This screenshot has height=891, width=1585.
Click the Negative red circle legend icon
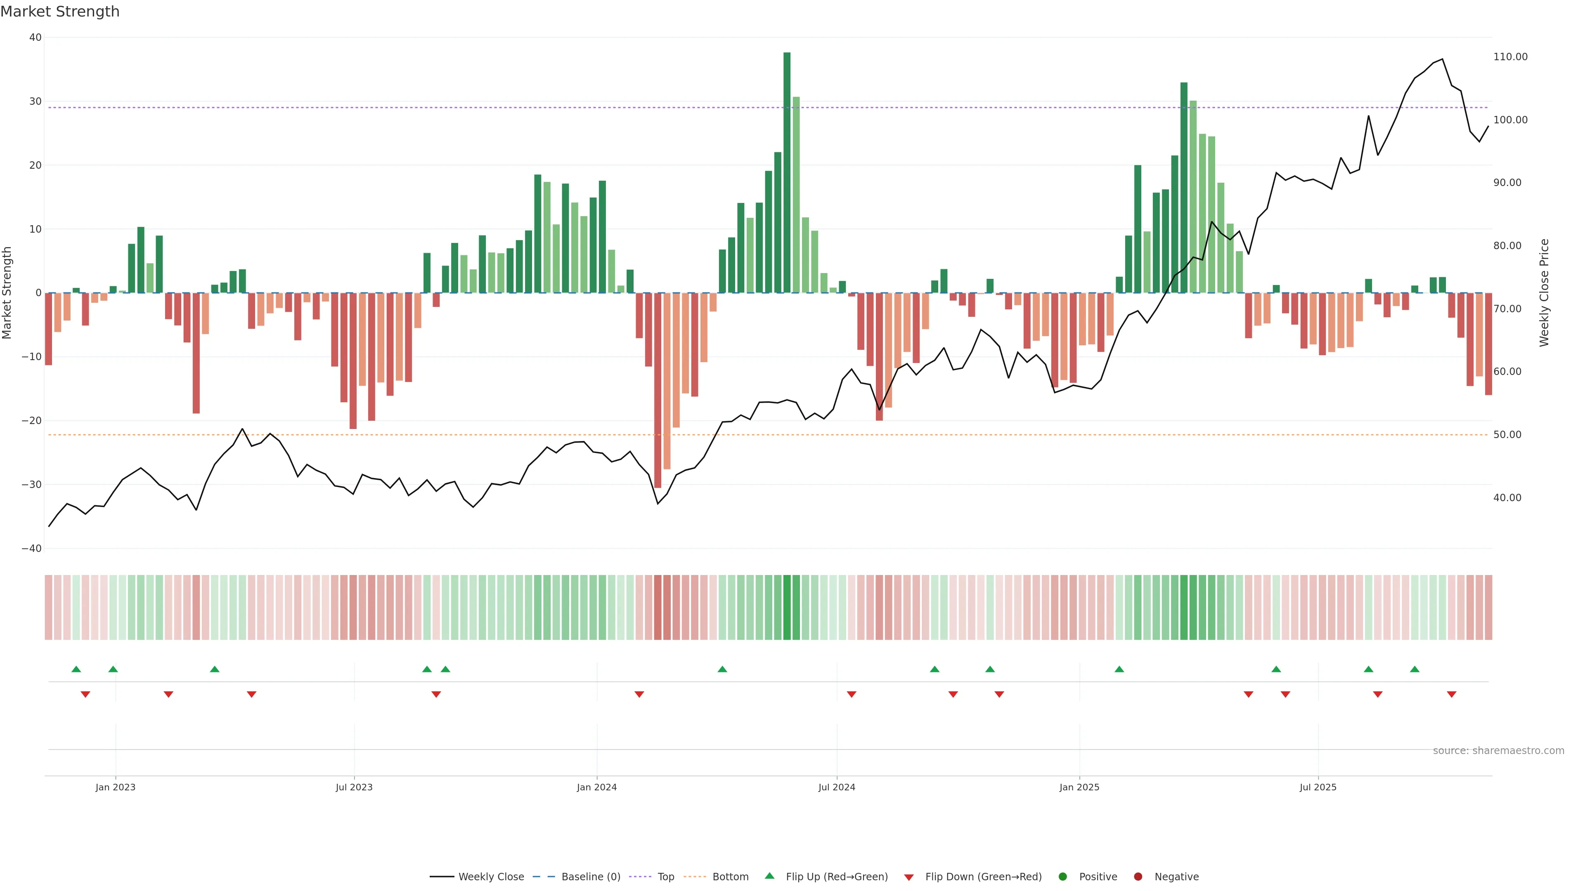tap(1138, 876)
